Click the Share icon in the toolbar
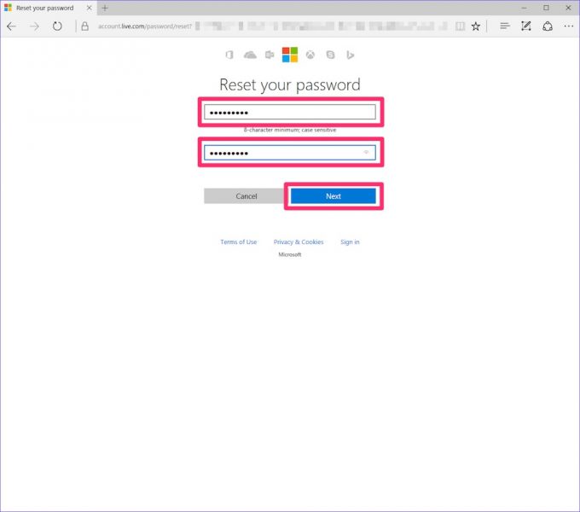 click(x=548, y=26)
